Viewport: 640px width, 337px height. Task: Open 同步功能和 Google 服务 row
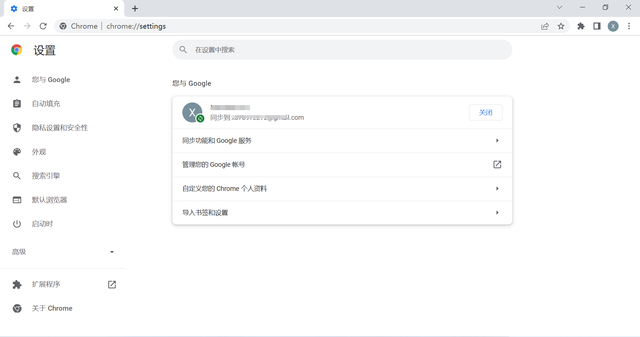[342, 141]
